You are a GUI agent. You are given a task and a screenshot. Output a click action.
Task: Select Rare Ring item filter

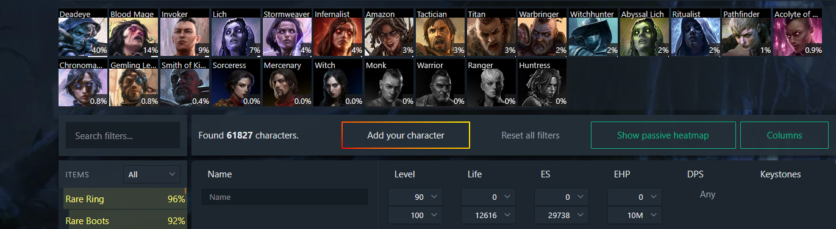[125, 199]
